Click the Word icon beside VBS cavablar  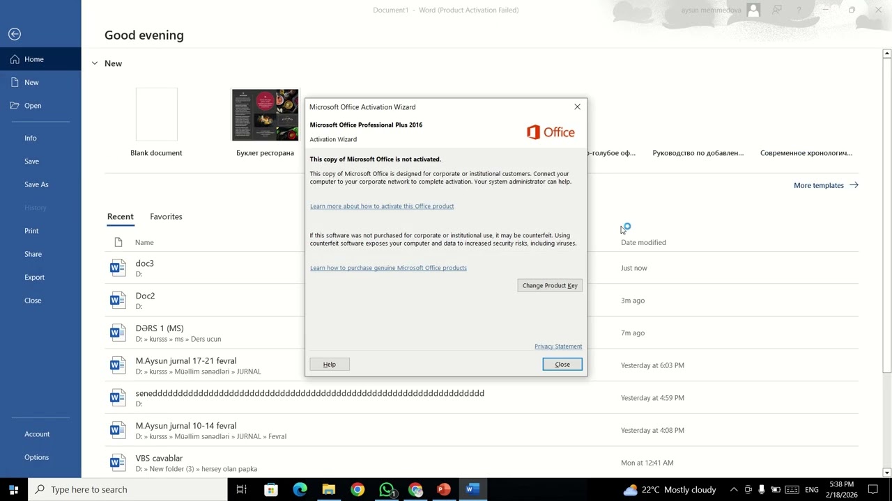[x=118, y=463]
